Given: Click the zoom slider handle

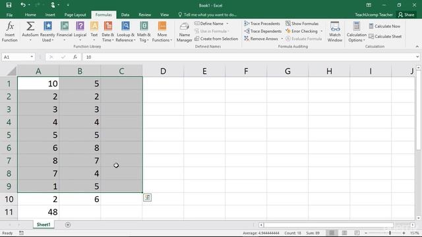Looking at the screenshot, I should tap(390, 233).
